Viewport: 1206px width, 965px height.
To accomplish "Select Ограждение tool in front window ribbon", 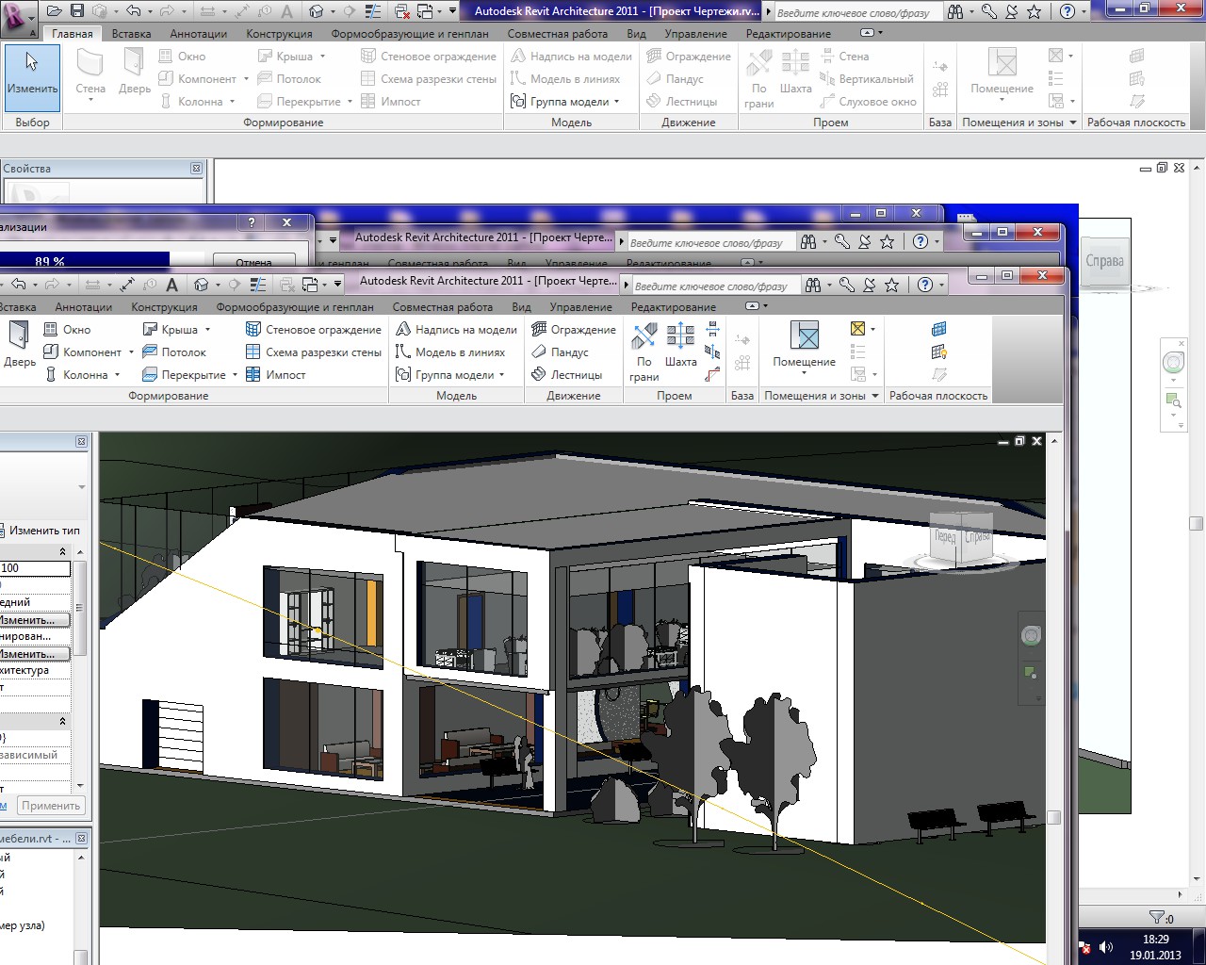I will (x=574, y=330).
